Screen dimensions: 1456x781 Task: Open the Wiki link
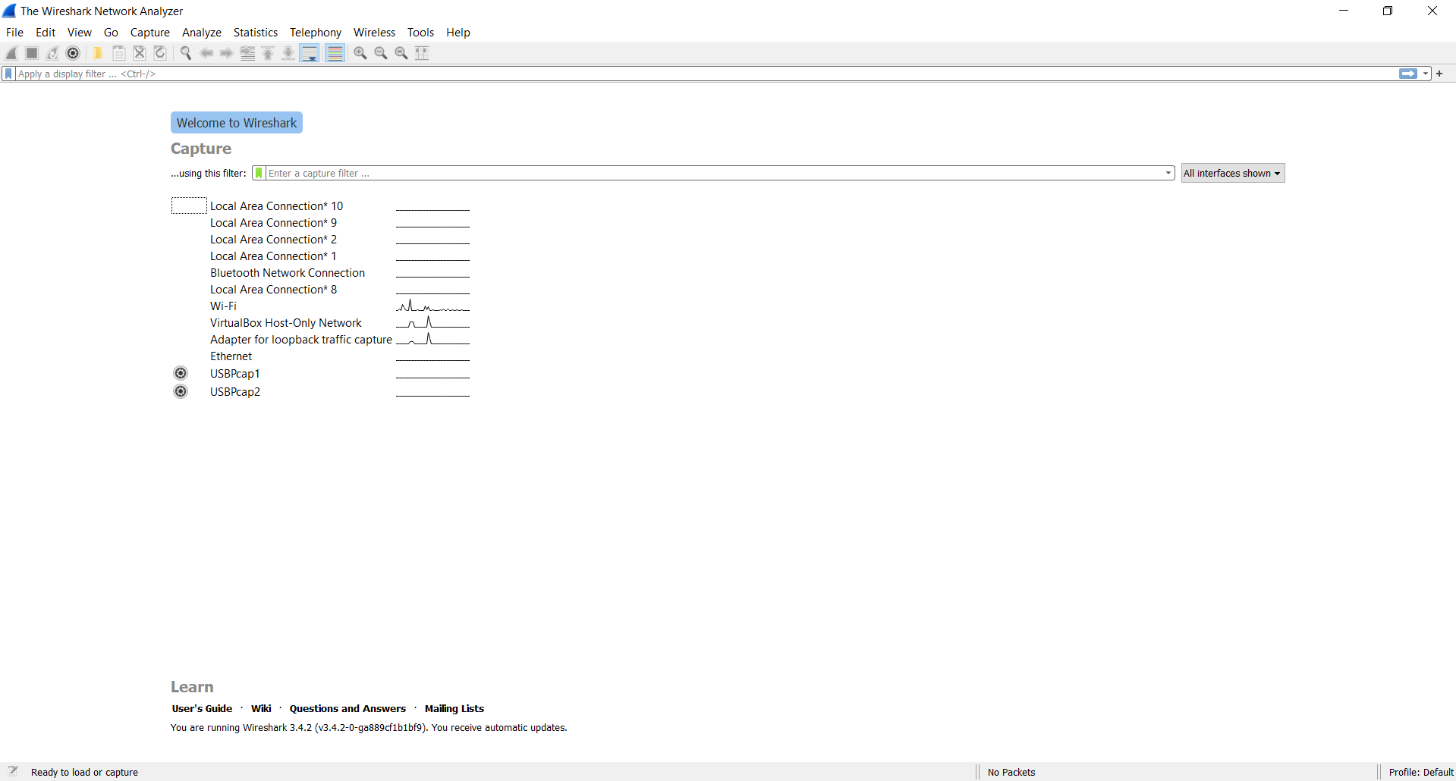pyautogui.click(x=261, y=708)
